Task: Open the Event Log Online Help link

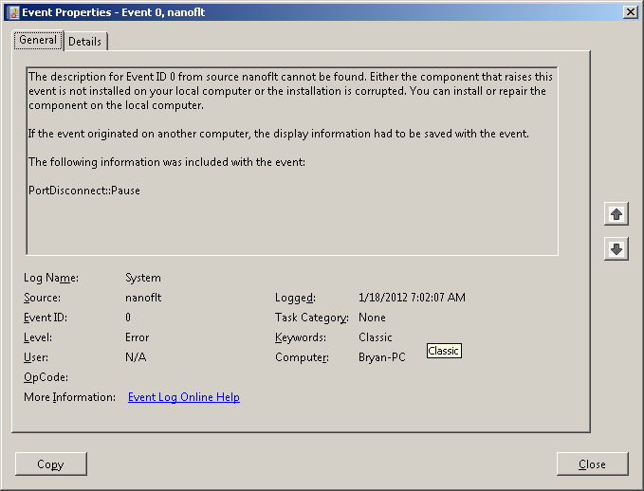Action: [x=183, y=397]
